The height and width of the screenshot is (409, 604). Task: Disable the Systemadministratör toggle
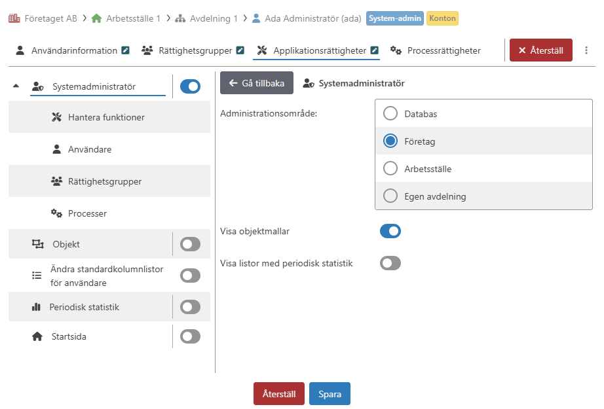190,86
